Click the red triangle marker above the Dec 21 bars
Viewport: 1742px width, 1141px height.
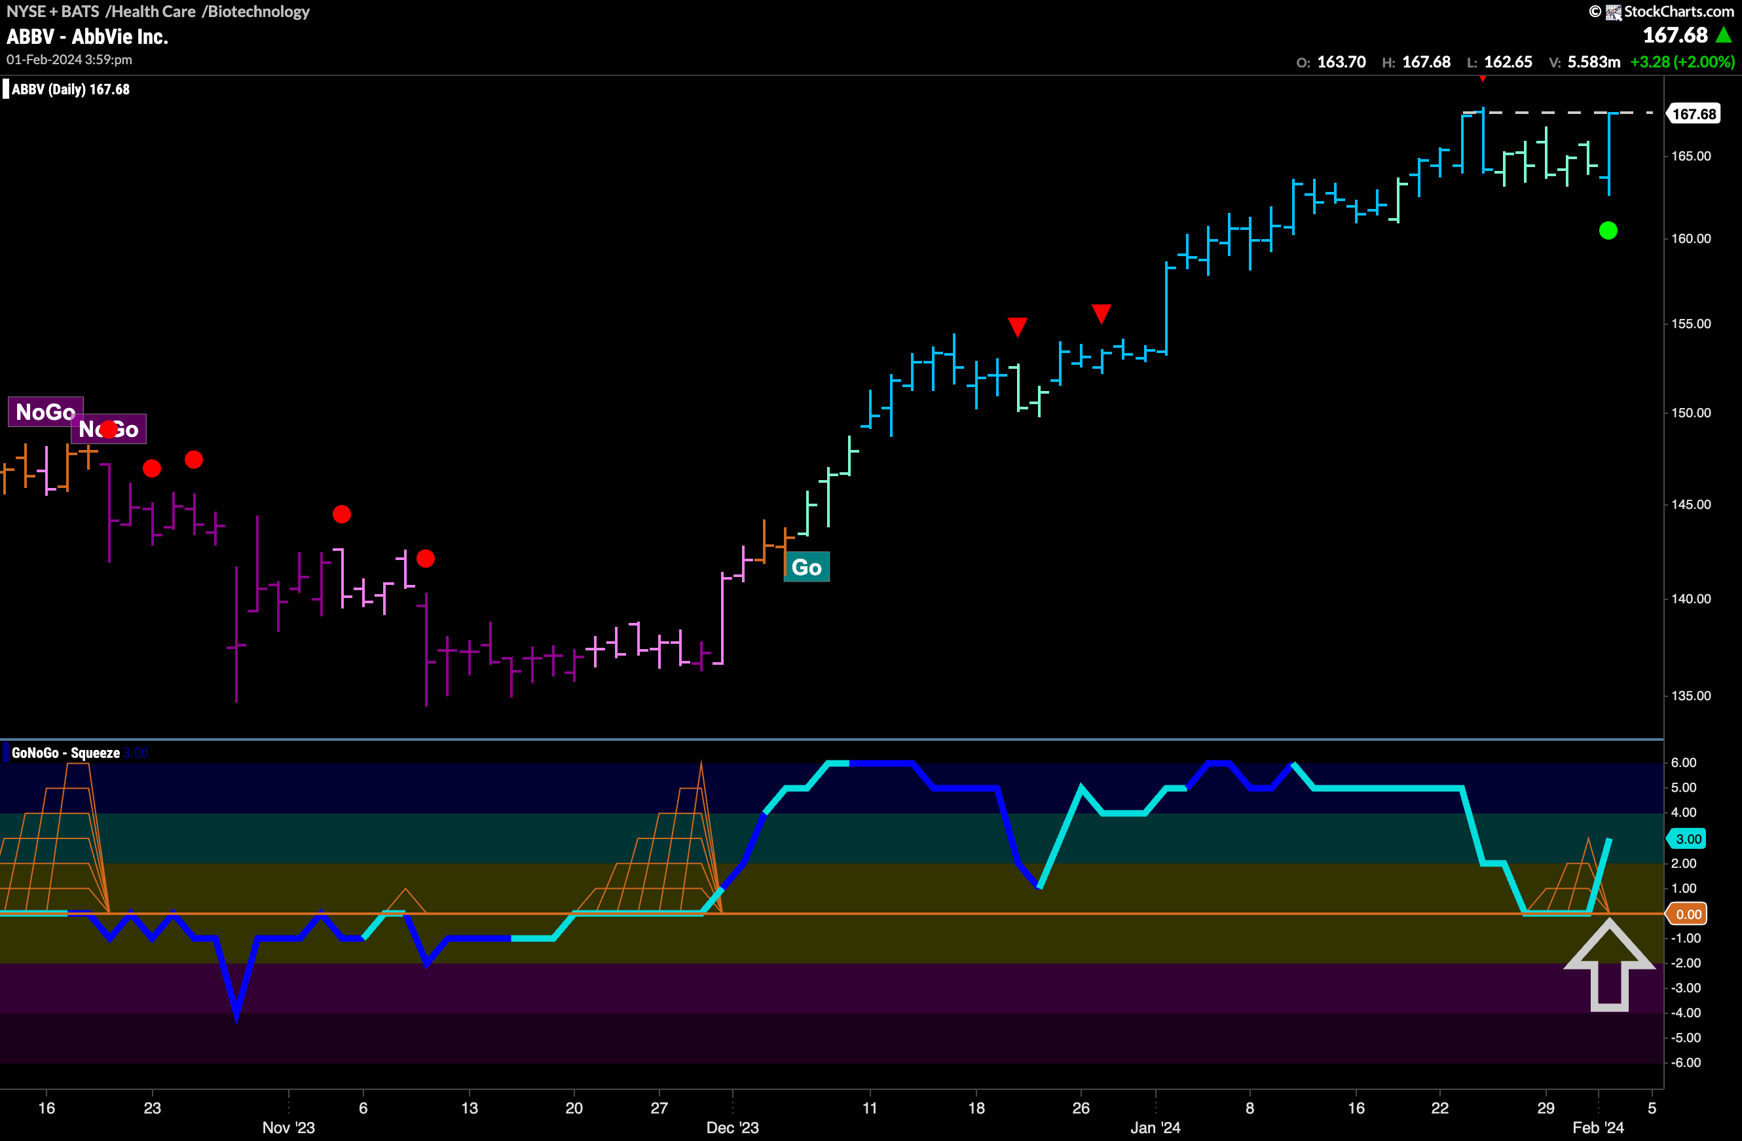1018,326
